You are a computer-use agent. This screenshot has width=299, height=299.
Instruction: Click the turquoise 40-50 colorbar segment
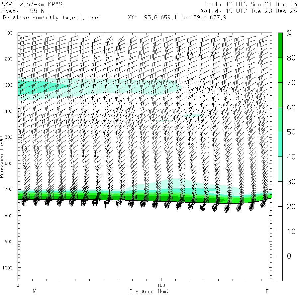[x=280, y=145]
